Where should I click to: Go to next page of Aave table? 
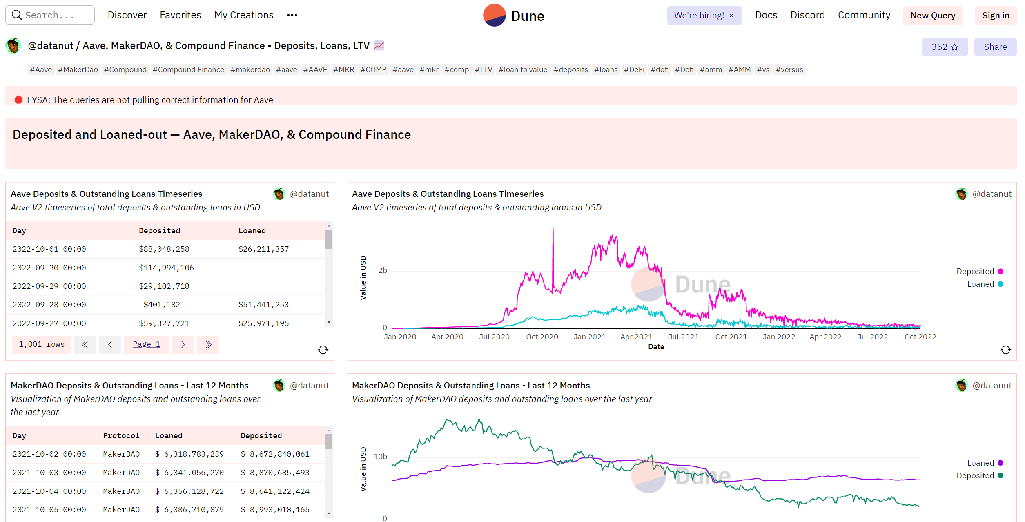183,345
